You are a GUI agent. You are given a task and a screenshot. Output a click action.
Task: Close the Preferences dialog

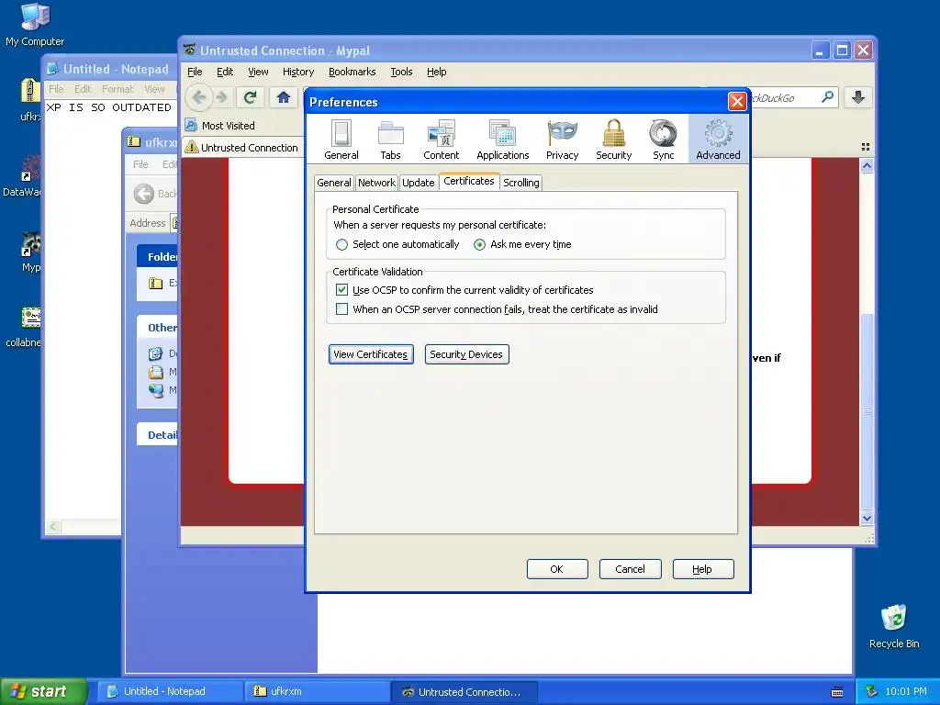(737, 101)
